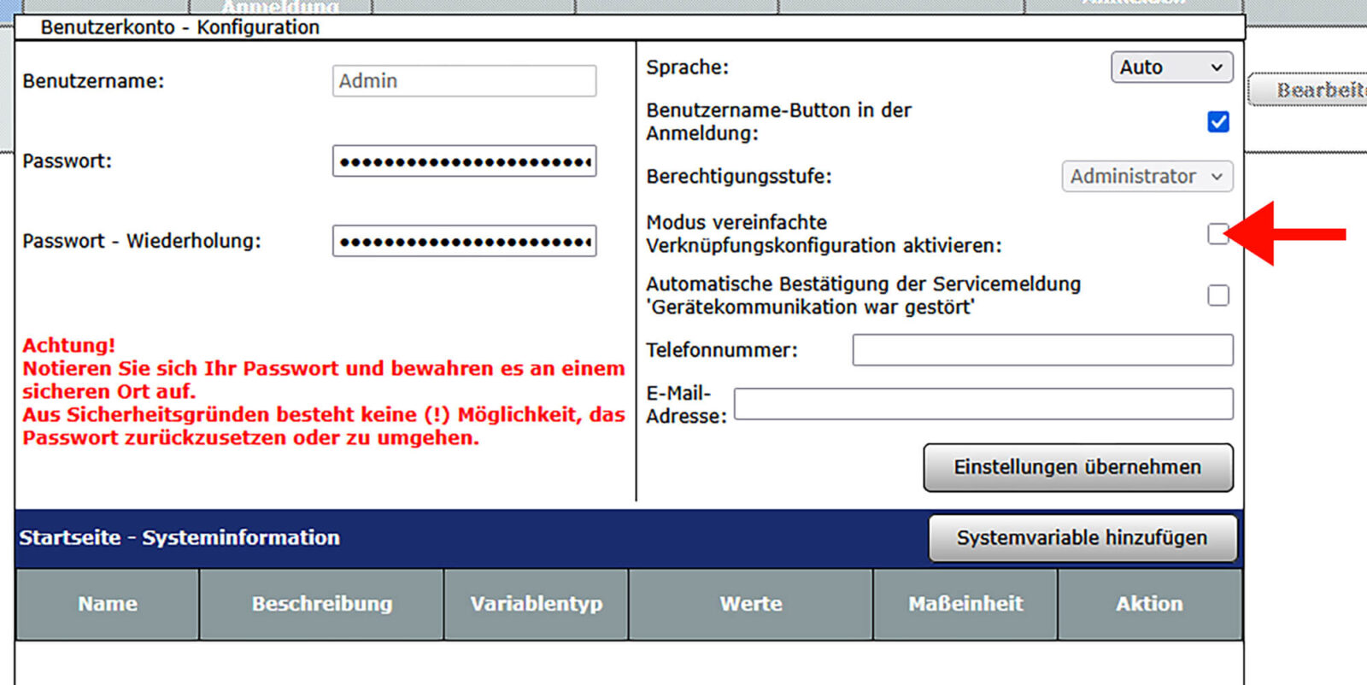1367x685 pixels.
Task: Click the Startseite - Systeminformation section title
Action: pos(179,538)
